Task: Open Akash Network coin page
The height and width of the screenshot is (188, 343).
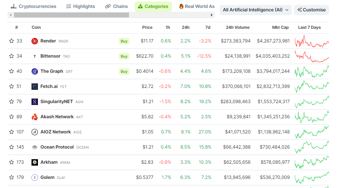Action: pos(57,116)
